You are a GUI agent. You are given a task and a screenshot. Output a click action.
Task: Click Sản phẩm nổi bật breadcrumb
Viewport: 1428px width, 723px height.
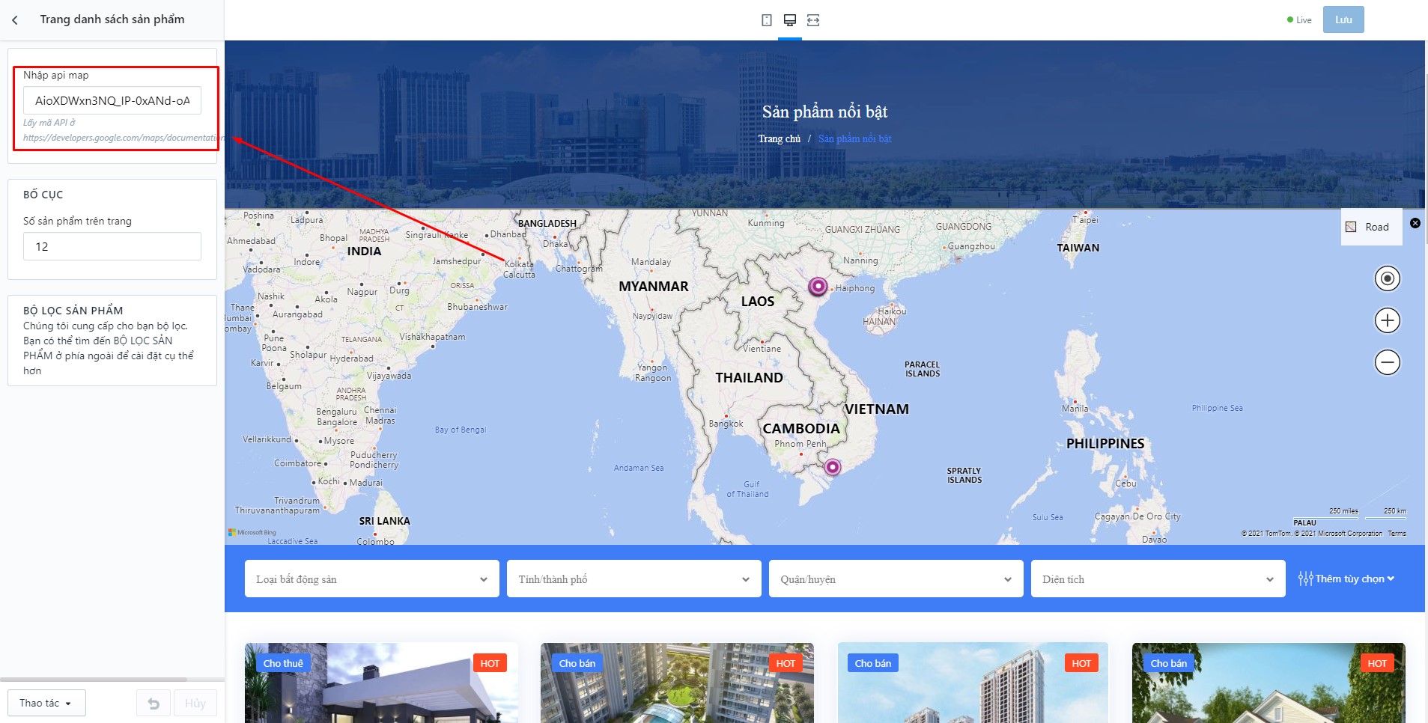pos(854,138)
